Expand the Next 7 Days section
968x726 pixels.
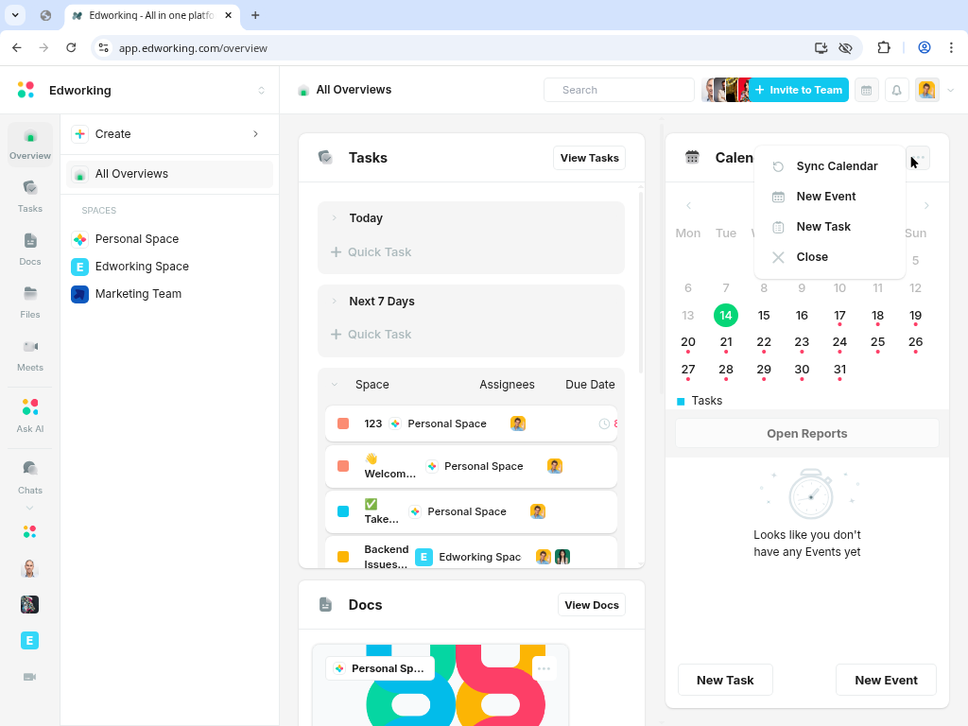coord(335,302)
